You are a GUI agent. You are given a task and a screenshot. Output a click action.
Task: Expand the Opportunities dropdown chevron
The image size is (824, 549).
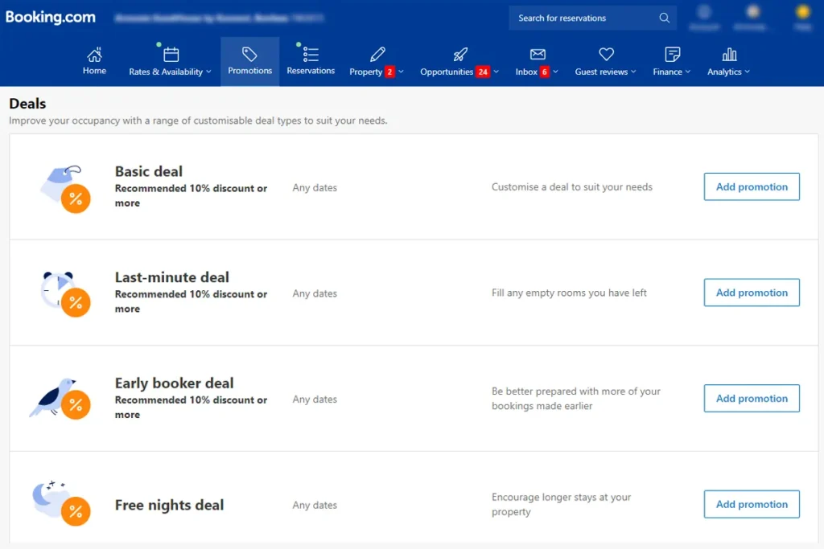[496, 72]
